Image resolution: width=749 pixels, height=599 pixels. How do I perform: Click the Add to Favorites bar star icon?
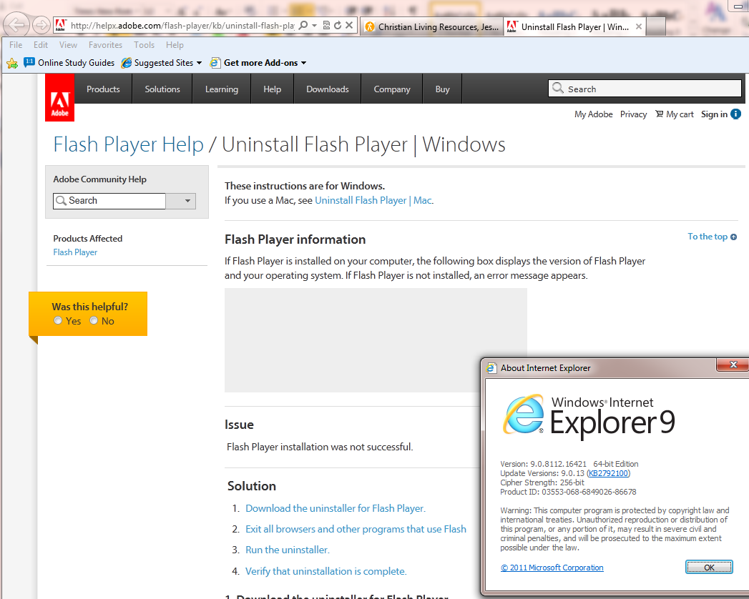(12, 63)
